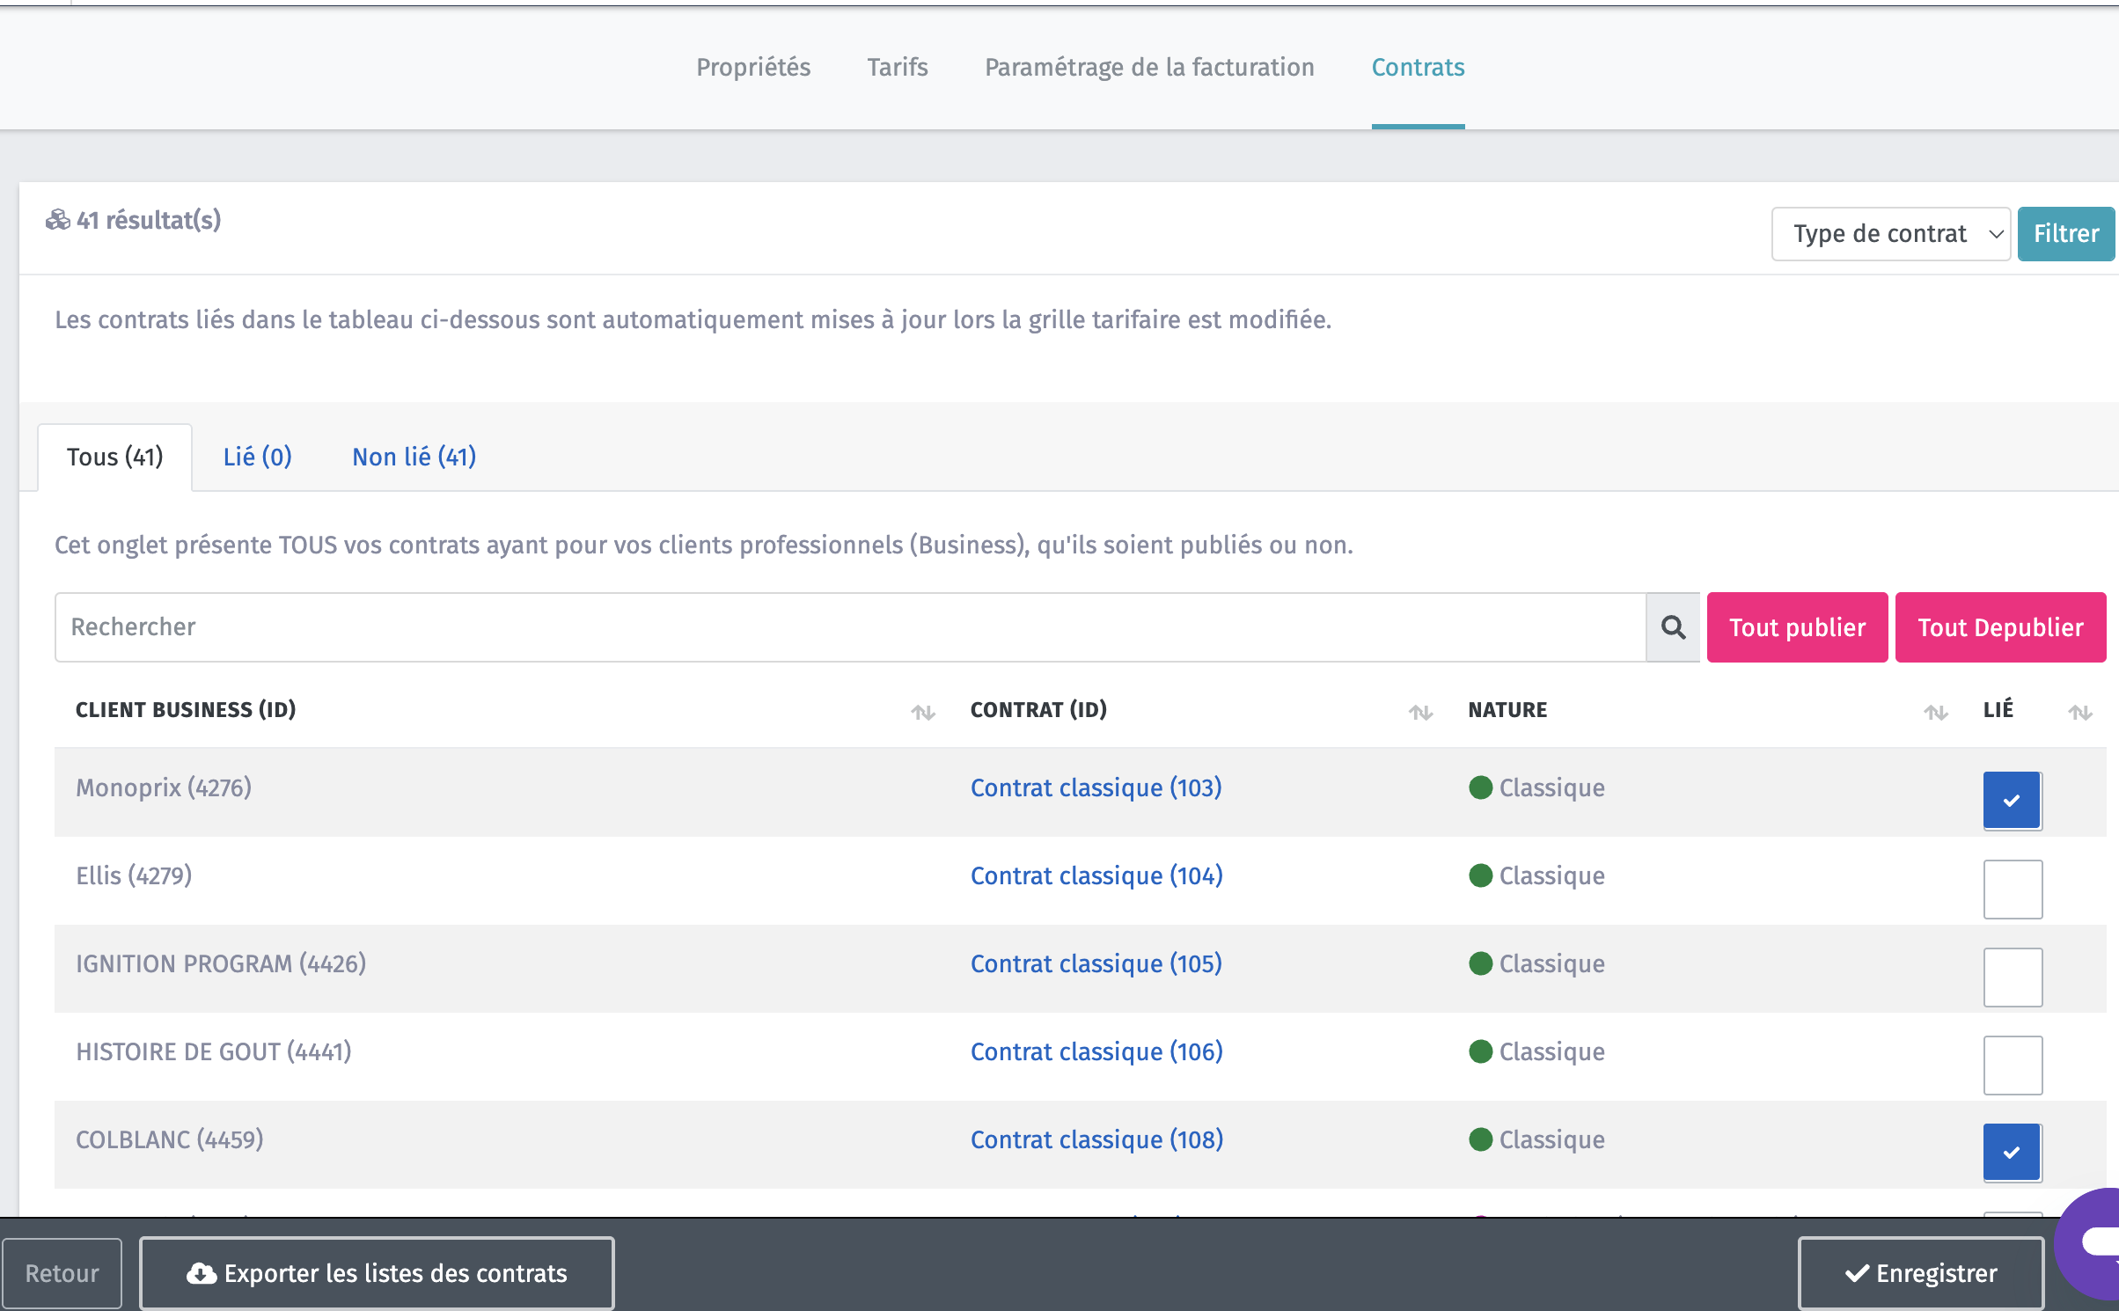This screenshot has width=2119, height=1311.
Task: Click the Tout publier button
Action: click(x=1797, y=627)
